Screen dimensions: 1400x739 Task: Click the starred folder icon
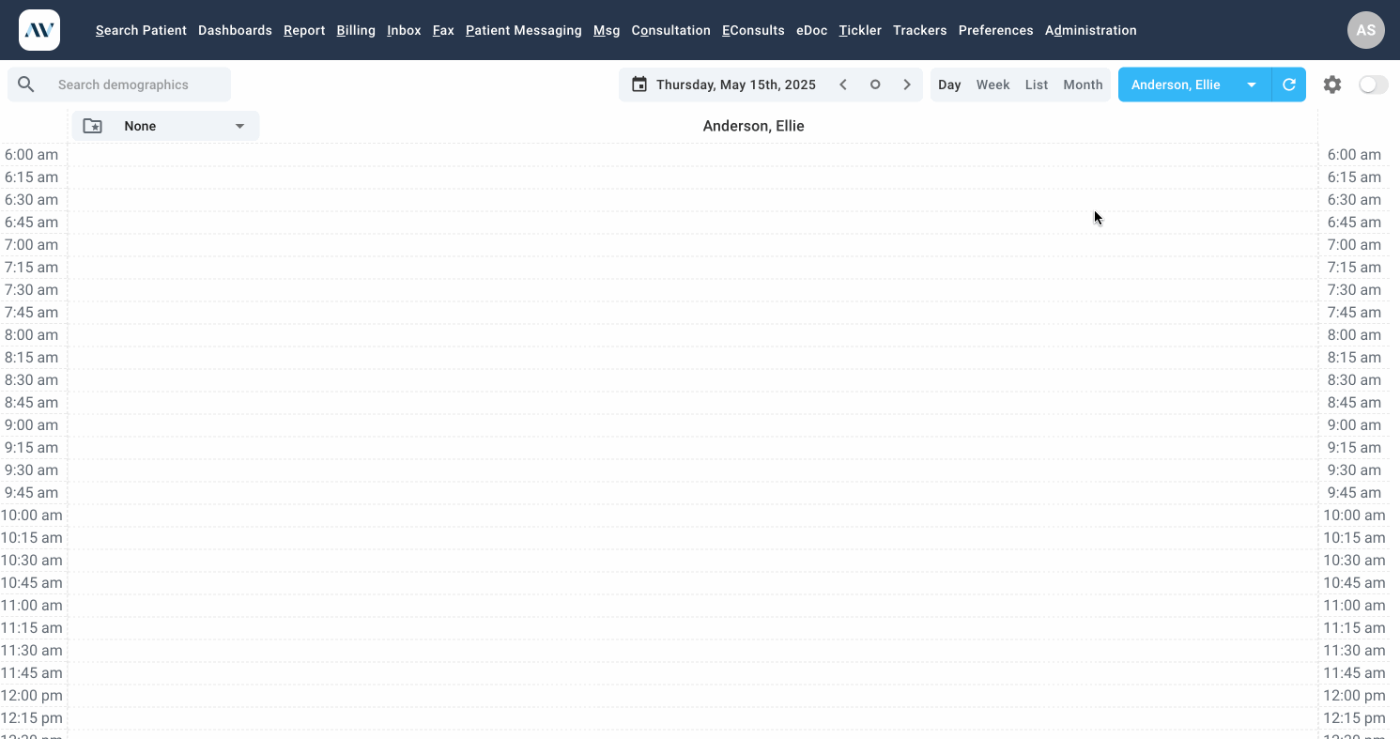click(x=92, y=126)
